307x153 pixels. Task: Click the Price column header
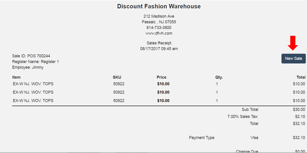pyautogui.click(x=161, y=77)
